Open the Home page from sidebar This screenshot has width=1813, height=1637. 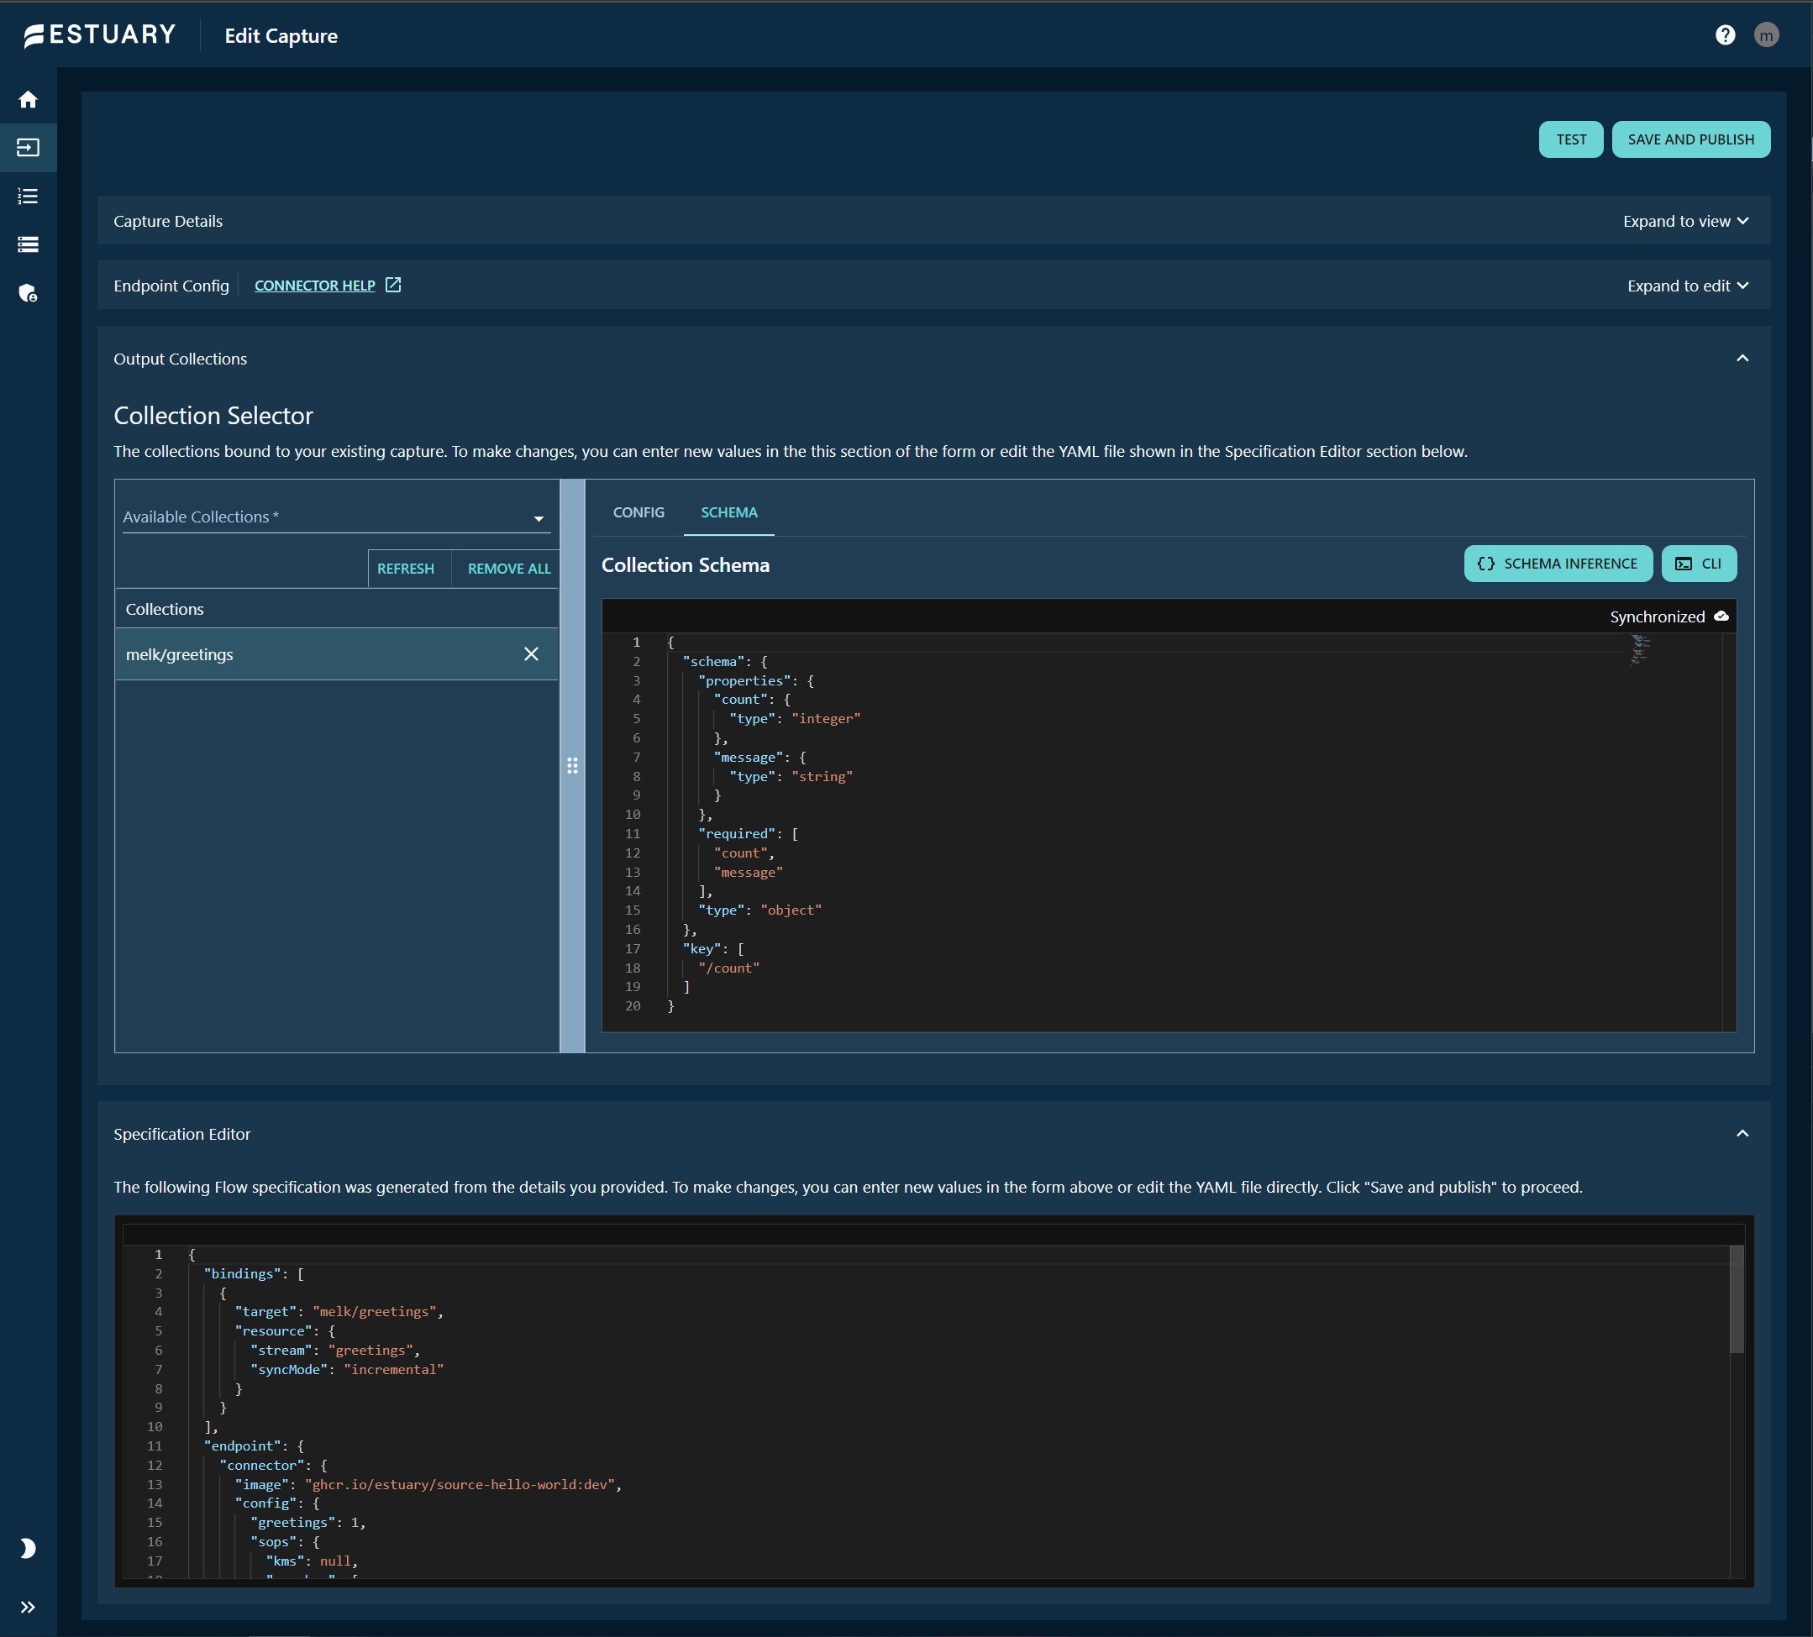[x=28, y=99]
